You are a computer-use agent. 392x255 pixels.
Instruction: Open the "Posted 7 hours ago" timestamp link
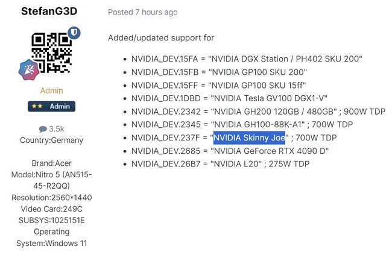(142, 12)
